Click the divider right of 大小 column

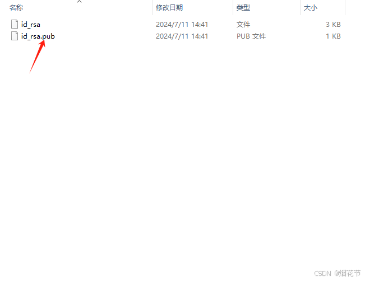coord(345,8)
